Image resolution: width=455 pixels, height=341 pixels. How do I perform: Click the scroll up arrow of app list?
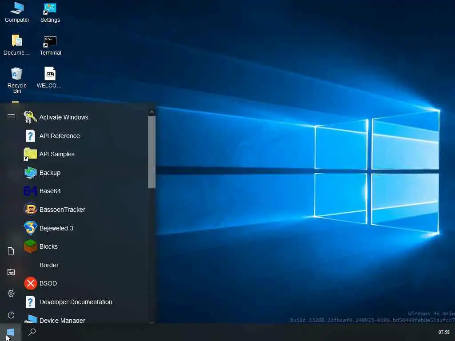click(x=152, y=112)
